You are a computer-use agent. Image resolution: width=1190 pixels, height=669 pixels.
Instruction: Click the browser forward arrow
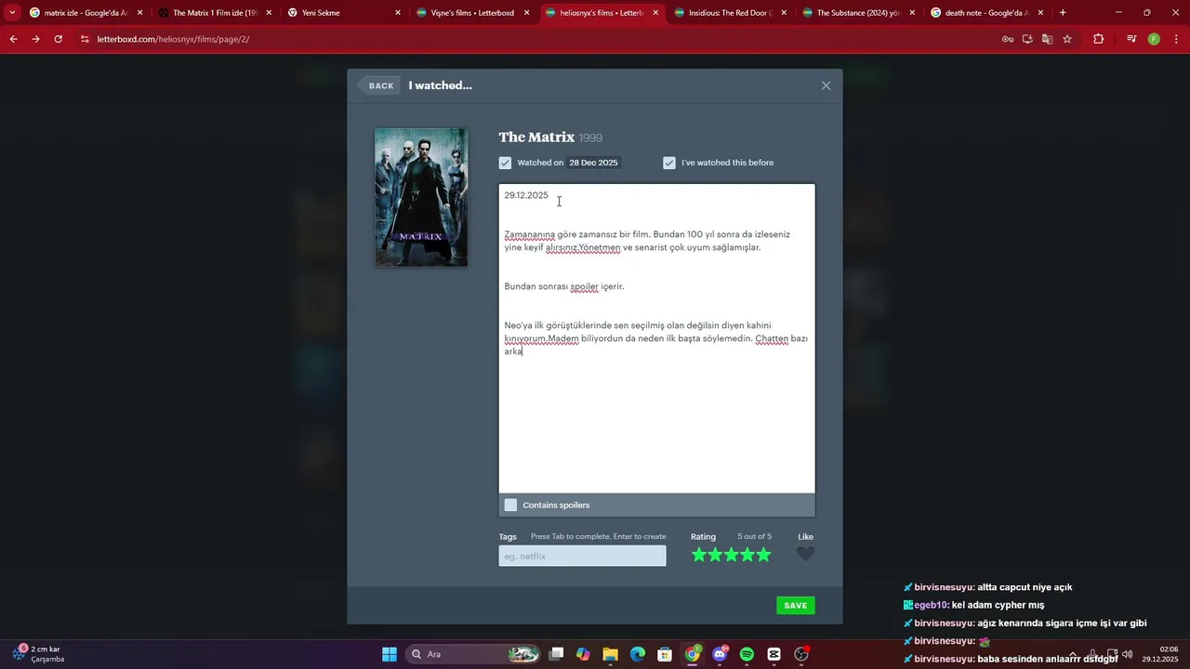35,39
